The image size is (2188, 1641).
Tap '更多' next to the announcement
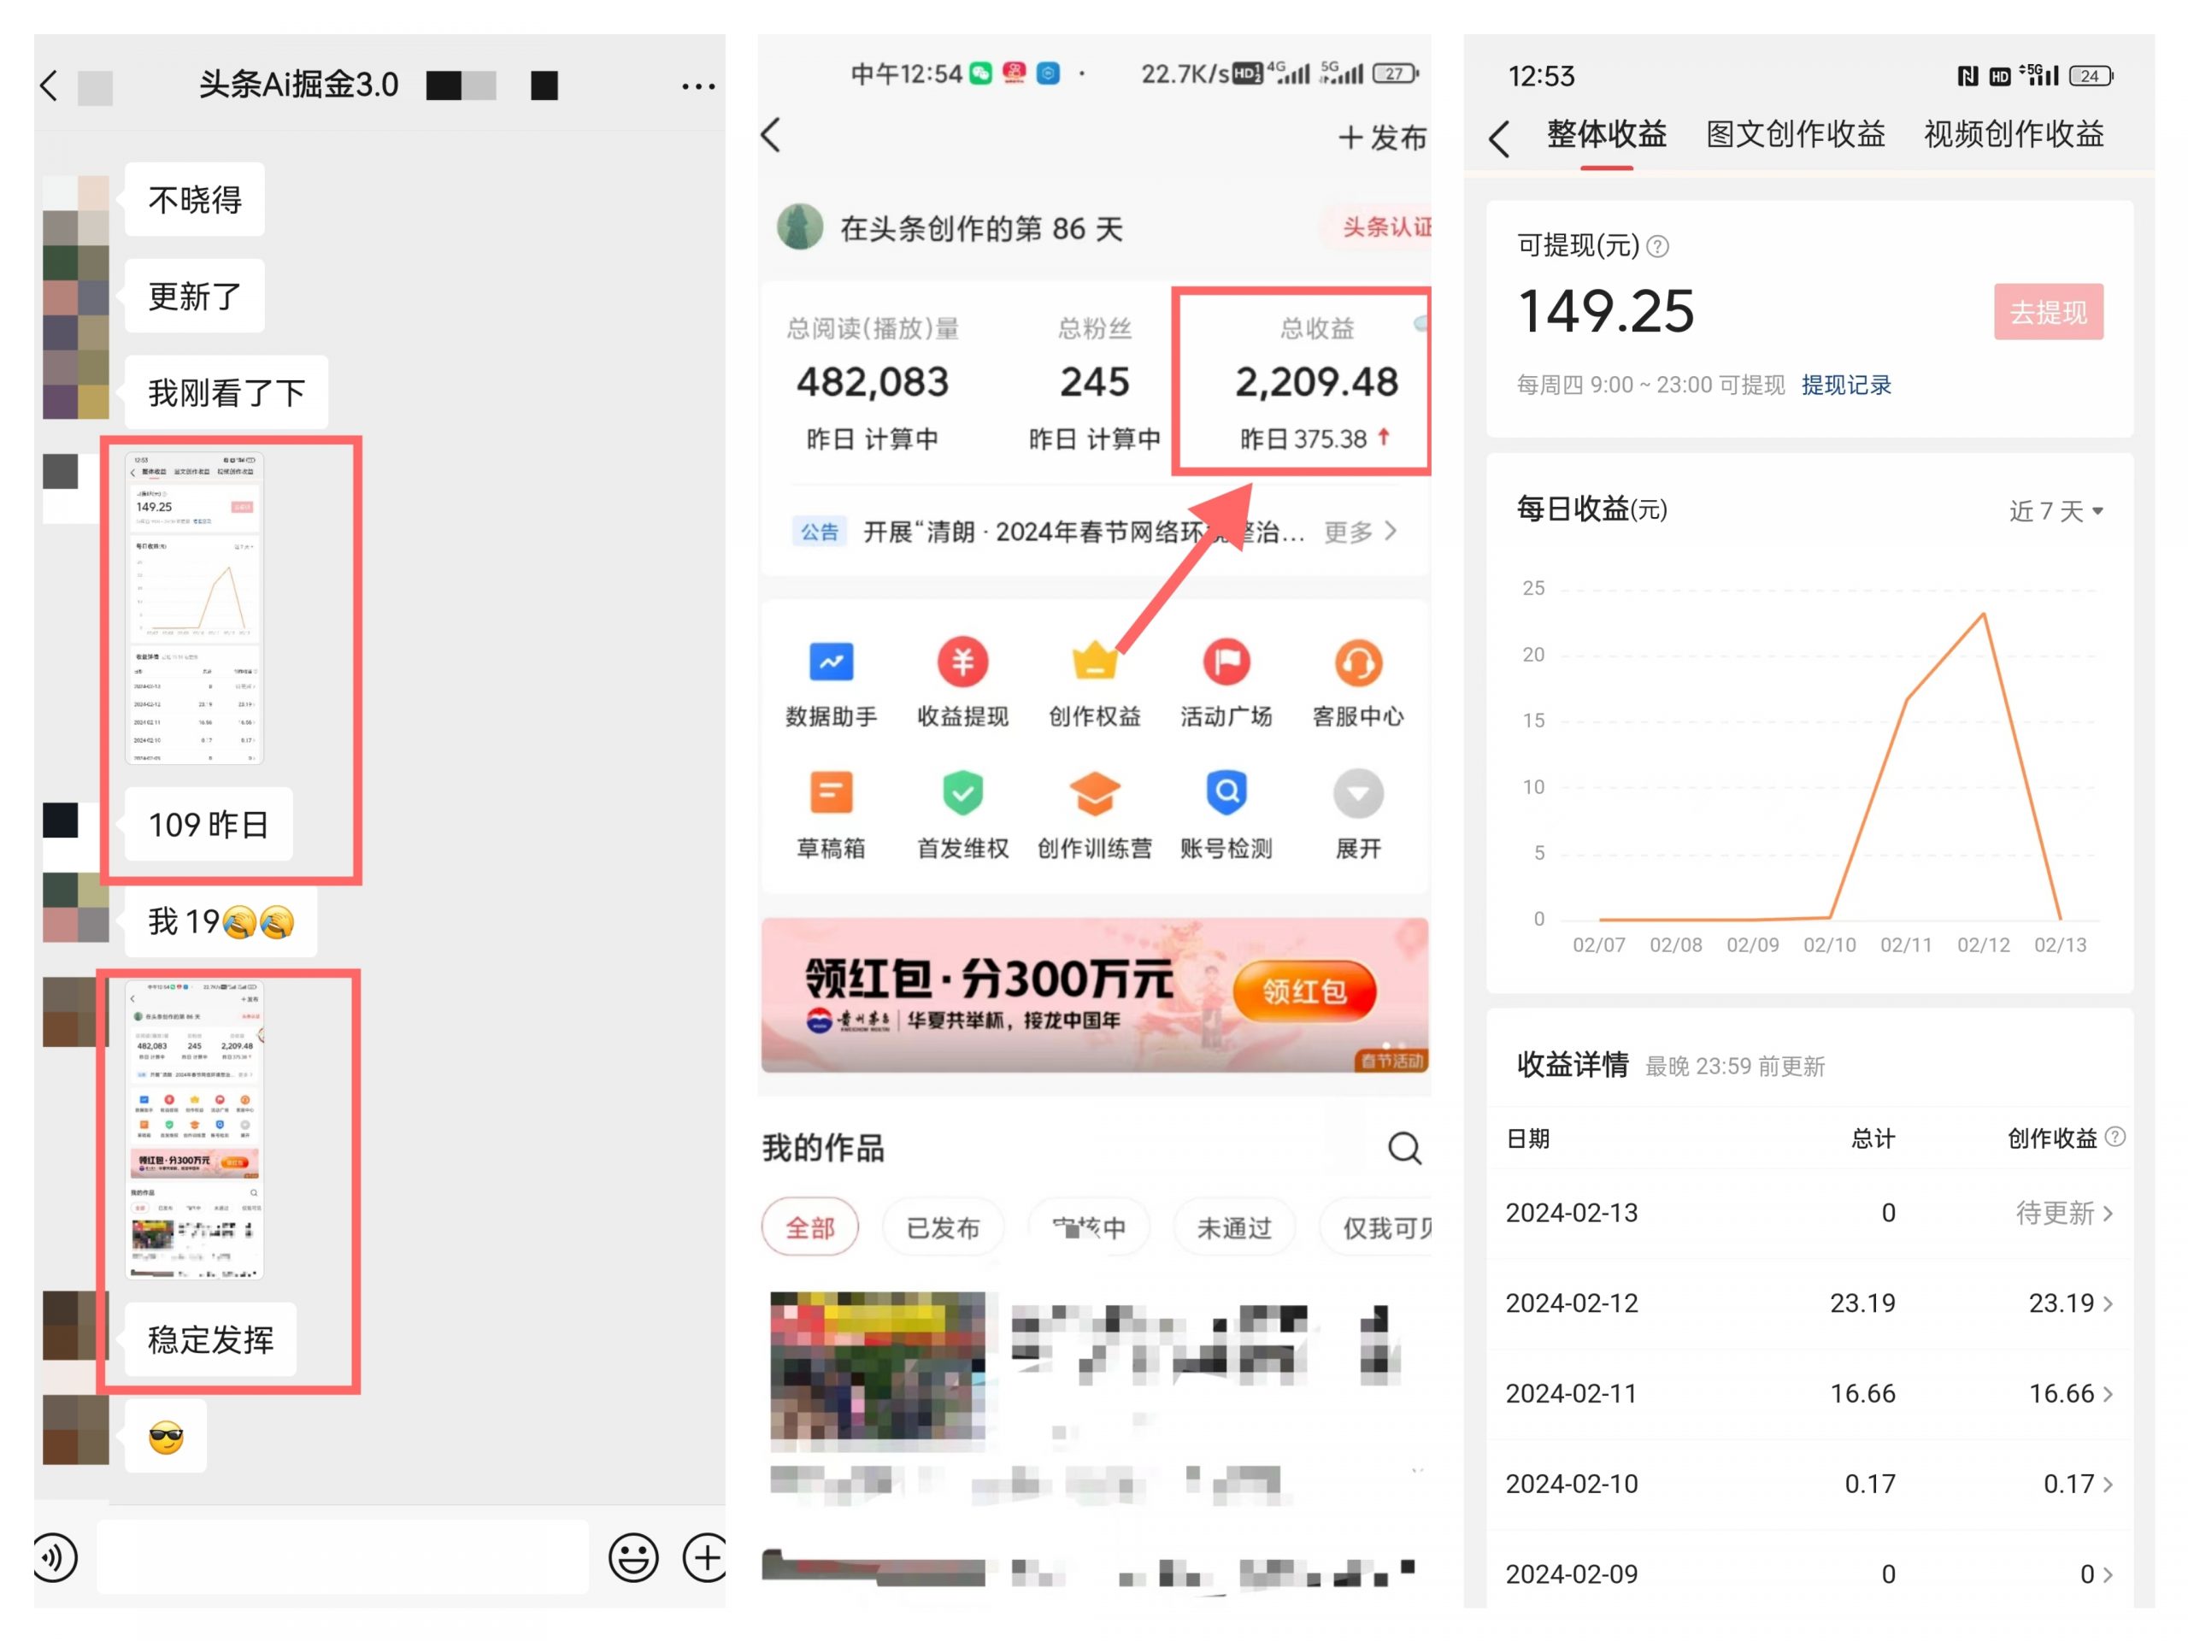tap(1360, 532)
